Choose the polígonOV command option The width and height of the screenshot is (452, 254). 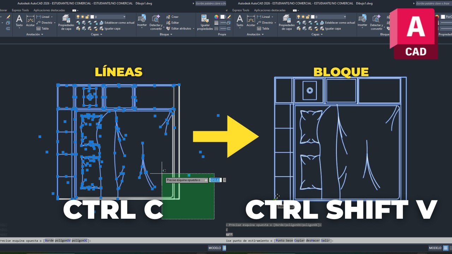pos(63,241)
